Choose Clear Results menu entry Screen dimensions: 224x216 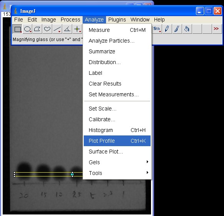coord(117,84)
